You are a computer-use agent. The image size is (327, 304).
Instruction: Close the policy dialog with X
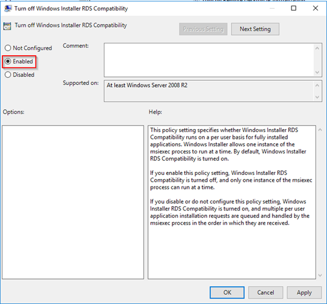click(315, 8)
